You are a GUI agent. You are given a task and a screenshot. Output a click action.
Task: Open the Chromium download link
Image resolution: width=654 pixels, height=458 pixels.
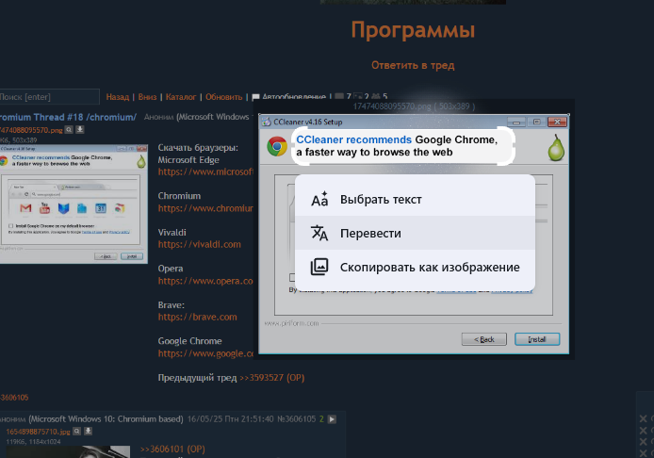(x=205, y=208)
